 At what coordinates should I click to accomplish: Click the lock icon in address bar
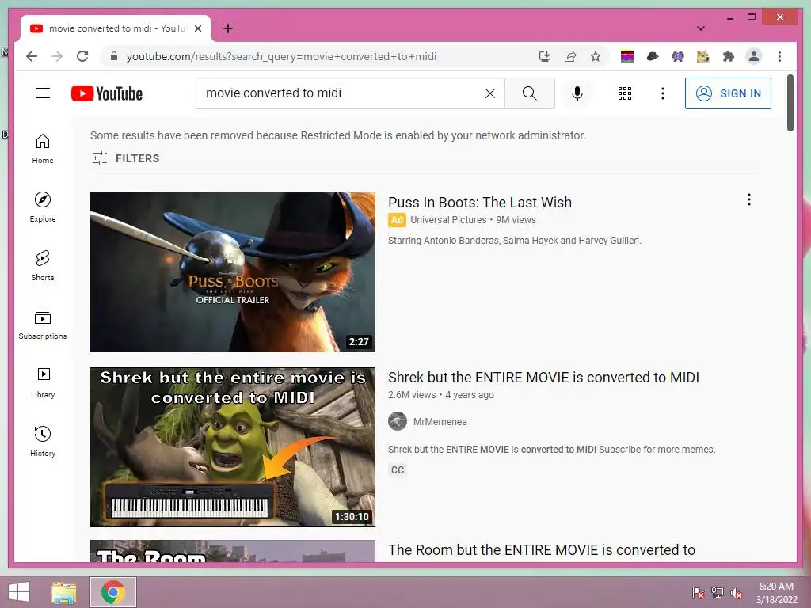114,56
